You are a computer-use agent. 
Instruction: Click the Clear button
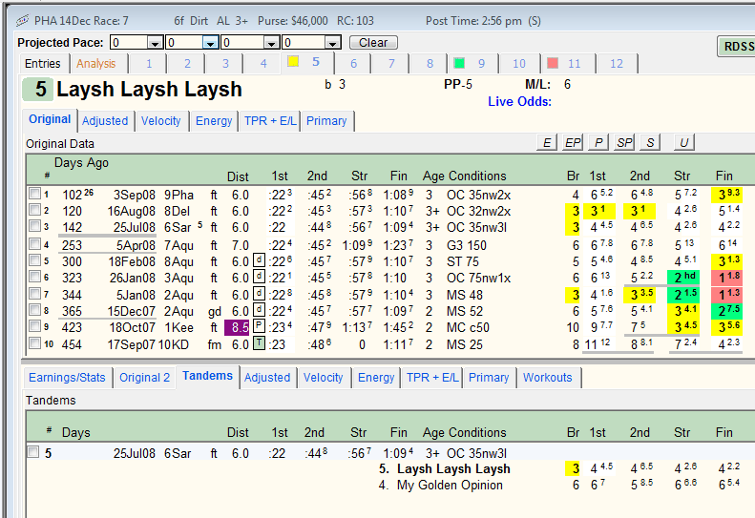point(373,43)
